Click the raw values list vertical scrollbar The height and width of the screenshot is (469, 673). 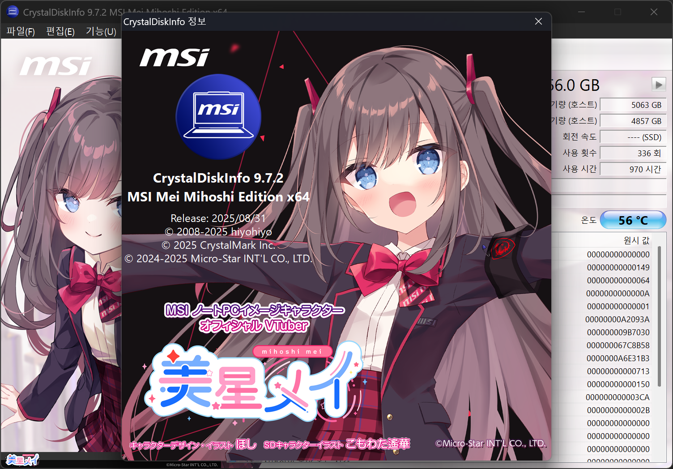click(x=659, y=316)
